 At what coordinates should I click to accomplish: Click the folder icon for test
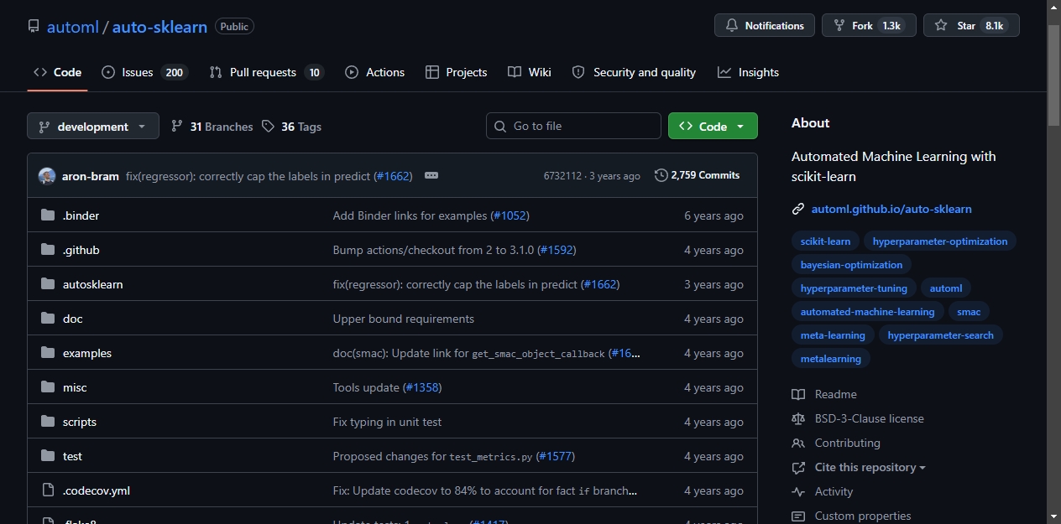pos(48,456)
